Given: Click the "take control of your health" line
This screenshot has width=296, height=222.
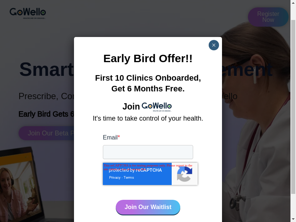Looking at the screenshot, I should 148,118.
